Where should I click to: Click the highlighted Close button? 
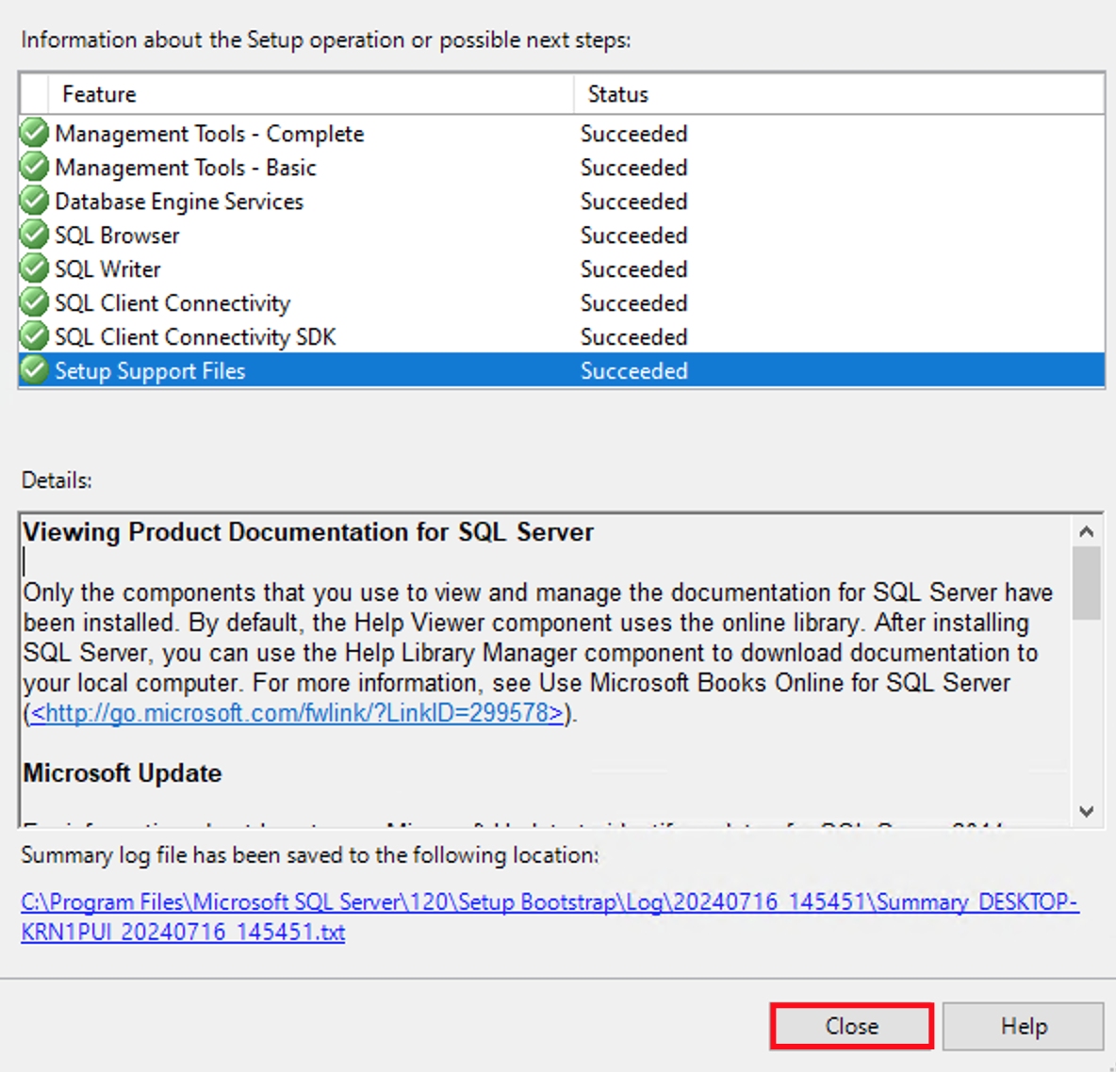[x=851, y=1026]
